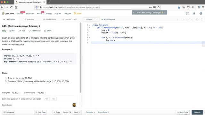
Task: Bookmark this page with the star
Action: tap(159, 7)
